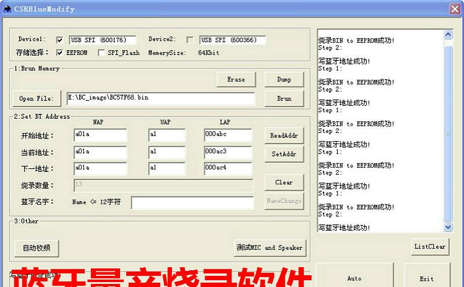Click the ListClear button
The image size is (464, 287).
[430, 247]
